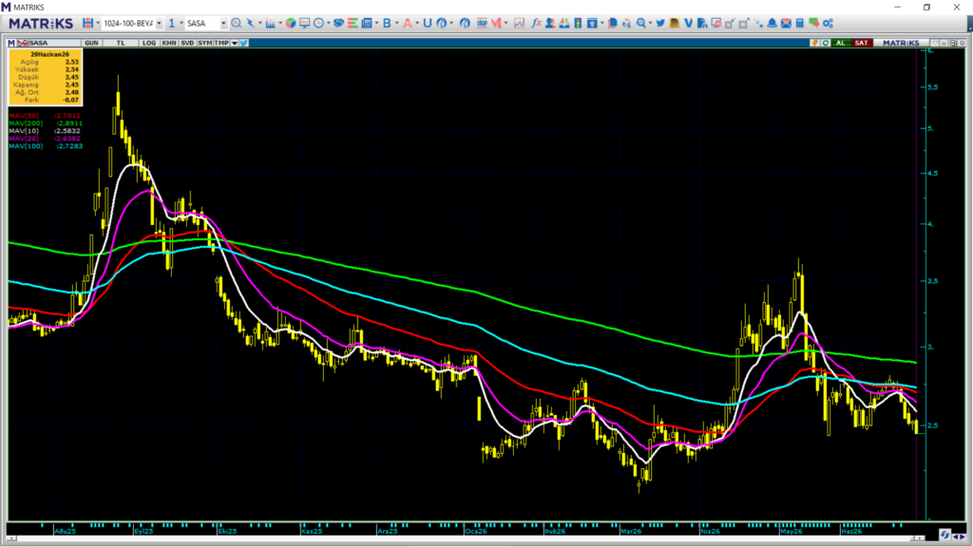Click the save layout floppy disk icon
Image resolution: width=973 pixels, height=547 pixels.
[87, 23]
